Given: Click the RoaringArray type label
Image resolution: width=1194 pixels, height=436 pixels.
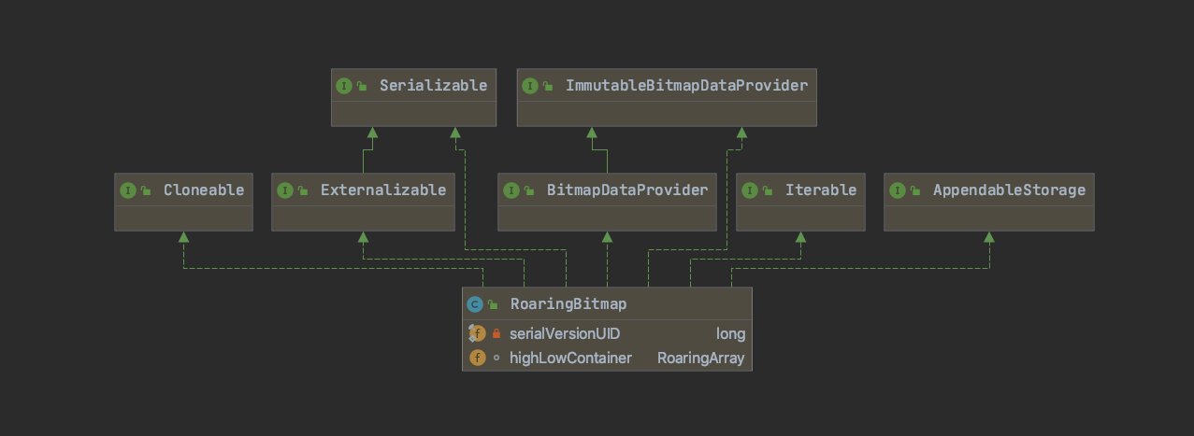Looking at the screenshot, I should [x=700, y=358].
